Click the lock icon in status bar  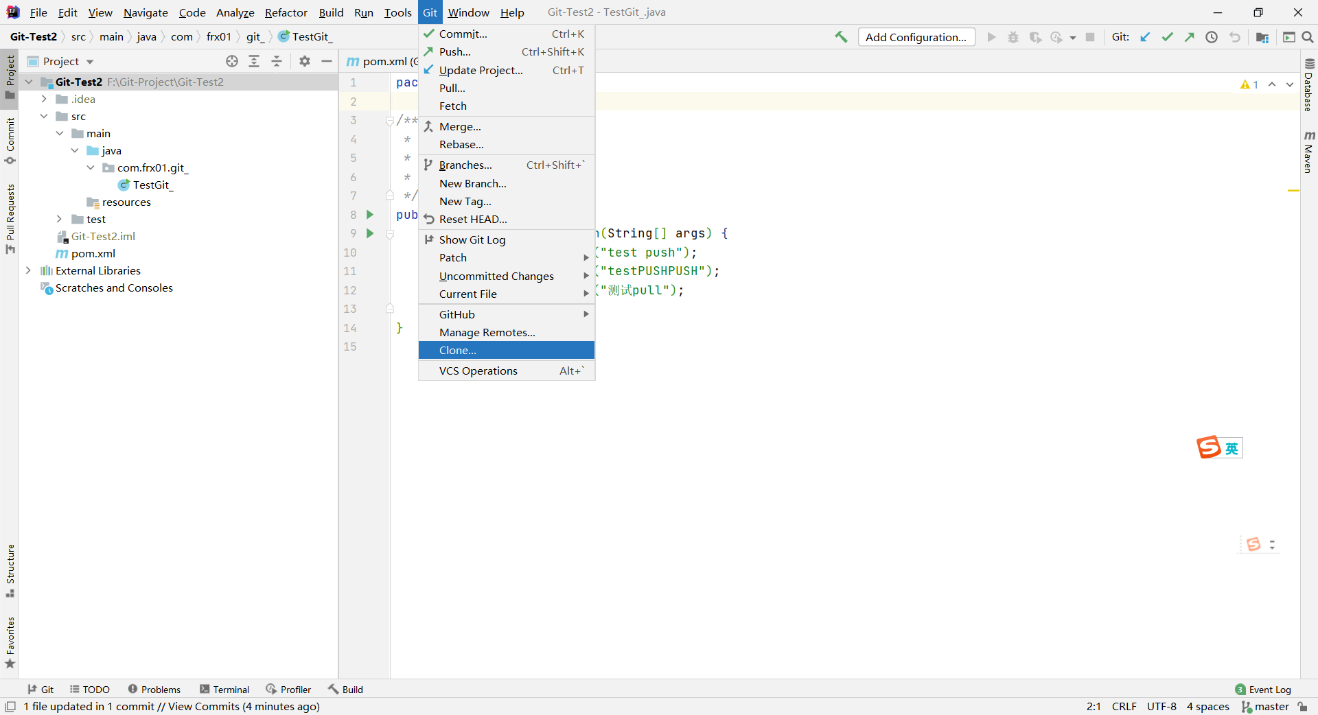[x=1303, y=706]
